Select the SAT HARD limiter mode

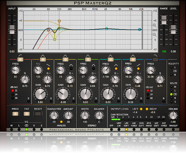pos(164,129)
